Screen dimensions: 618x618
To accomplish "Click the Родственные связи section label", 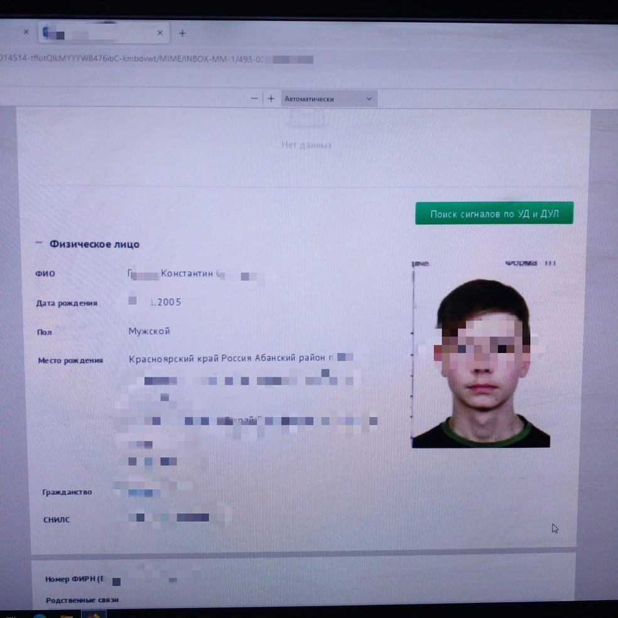I will [x=82, y=600].
